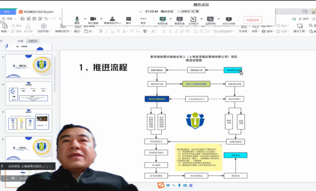Click the red End Sharing button
Screen dimensions: 316x191
(253, 20)
